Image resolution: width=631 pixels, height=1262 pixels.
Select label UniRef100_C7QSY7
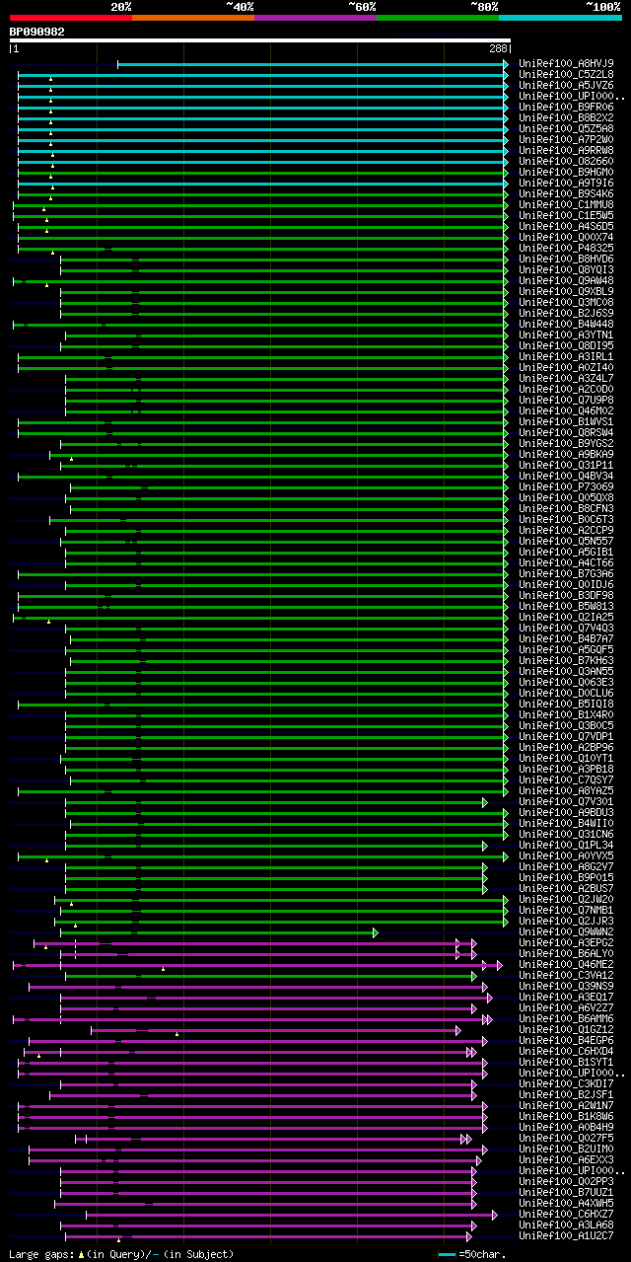click(566, 780)
